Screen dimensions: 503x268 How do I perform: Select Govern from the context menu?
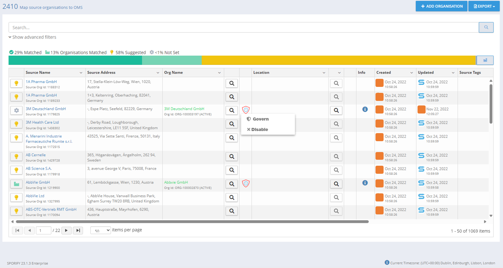(x=260, y=119)
